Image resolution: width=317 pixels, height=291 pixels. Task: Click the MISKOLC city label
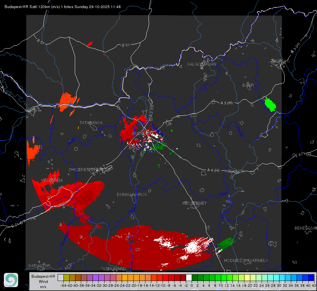(x=281, y=61)
